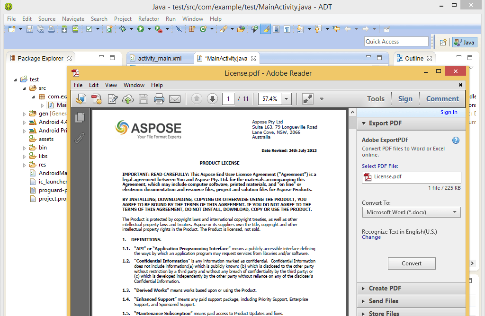The height and width of the screenshot is (316, 485).
Task: Click the Sign In link
Action: (449, 112)
